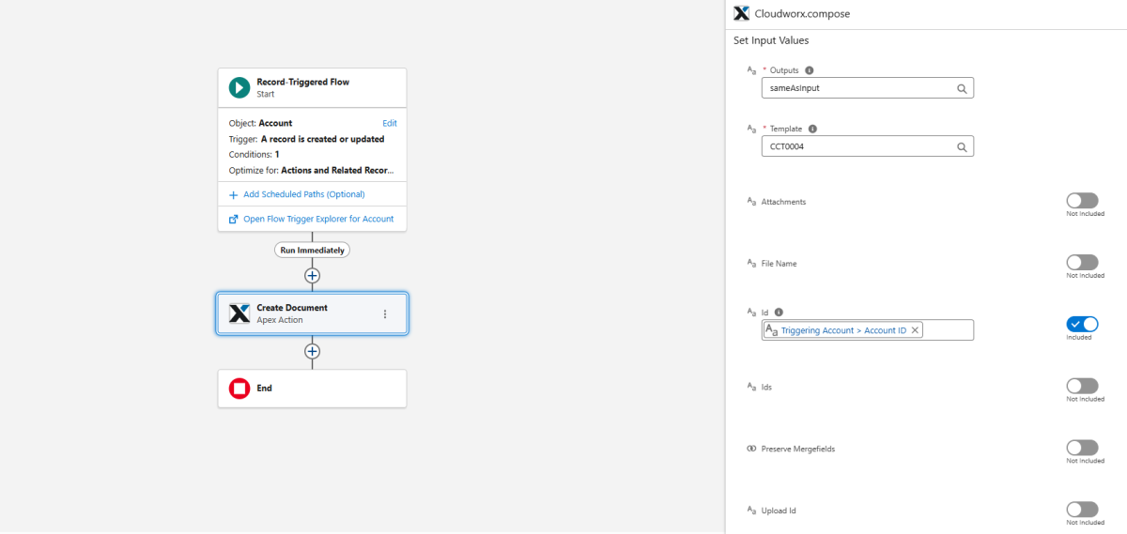Turn on the File Name toggle
The image size is (1127, 534).
[x=1082, y=263]
